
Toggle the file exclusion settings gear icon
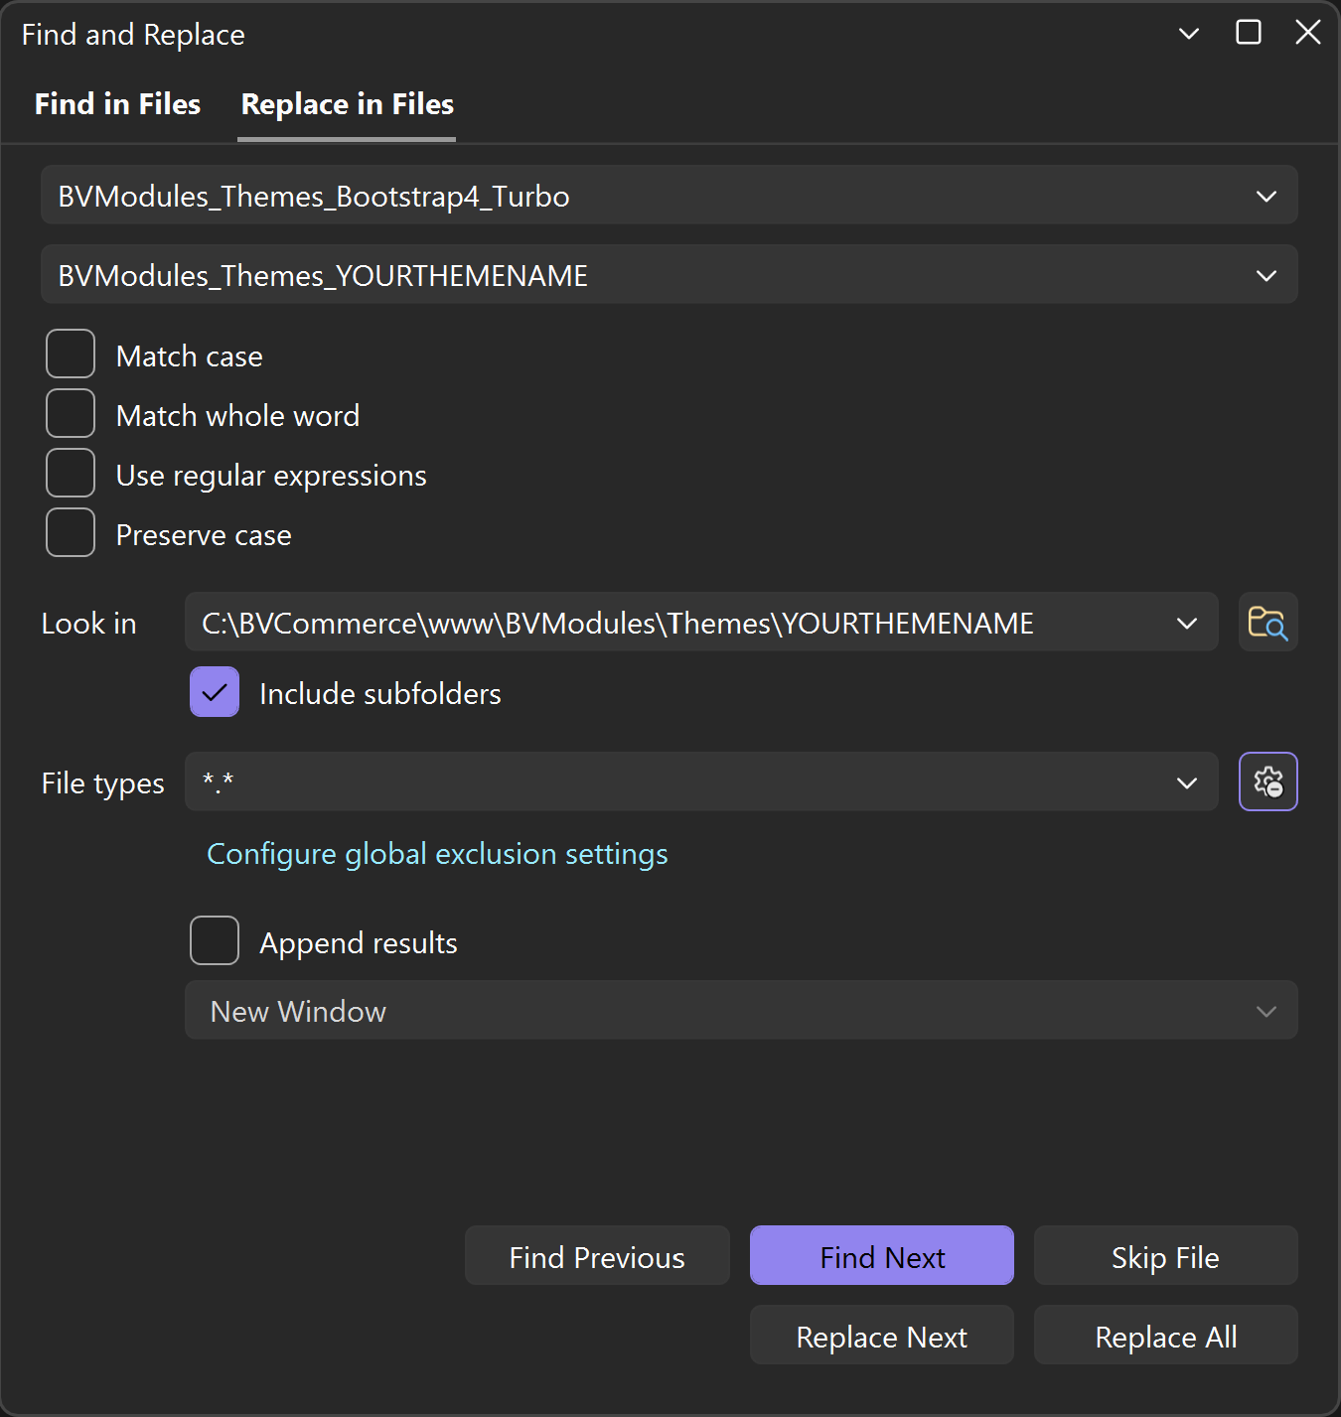coord(1267,782)
